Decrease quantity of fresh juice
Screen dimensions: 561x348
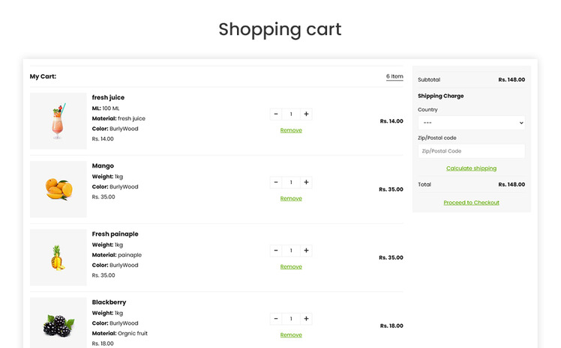(x=276, y=115)
